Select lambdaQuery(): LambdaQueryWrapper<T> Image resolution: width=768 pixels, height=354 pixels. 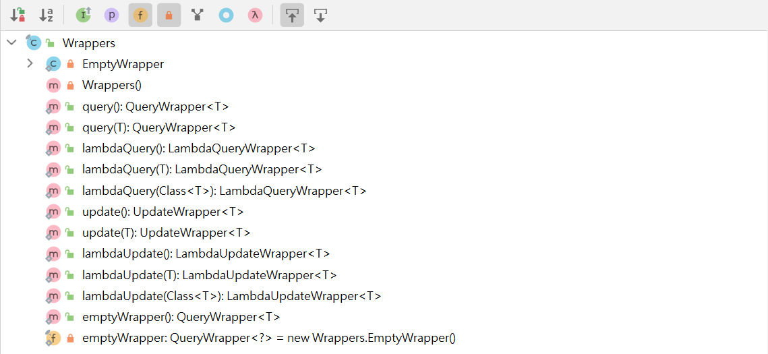199,148
